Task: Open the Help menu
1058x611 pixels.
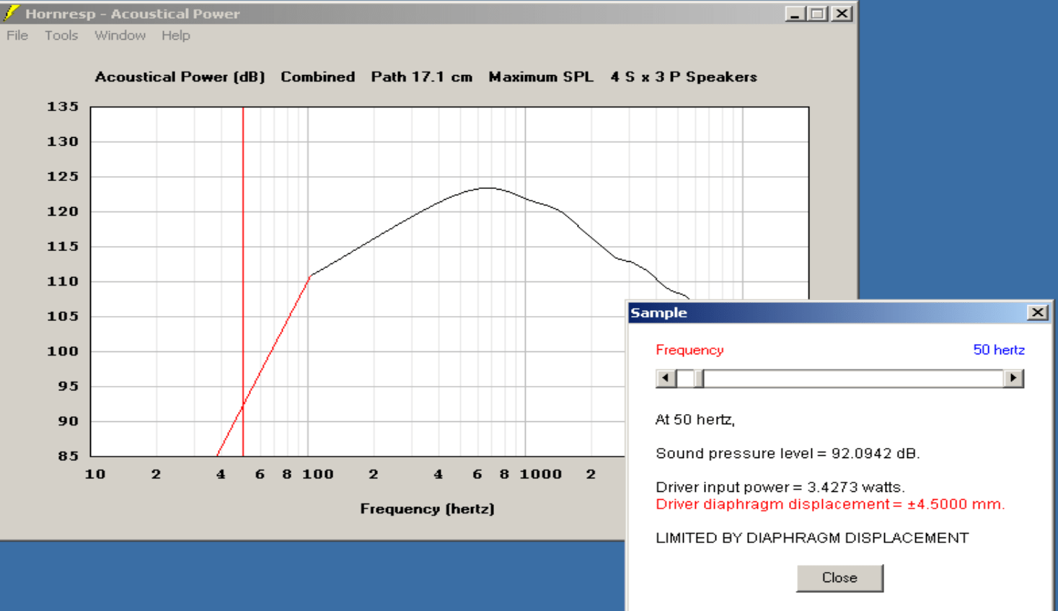Action: tap(176, 35)
